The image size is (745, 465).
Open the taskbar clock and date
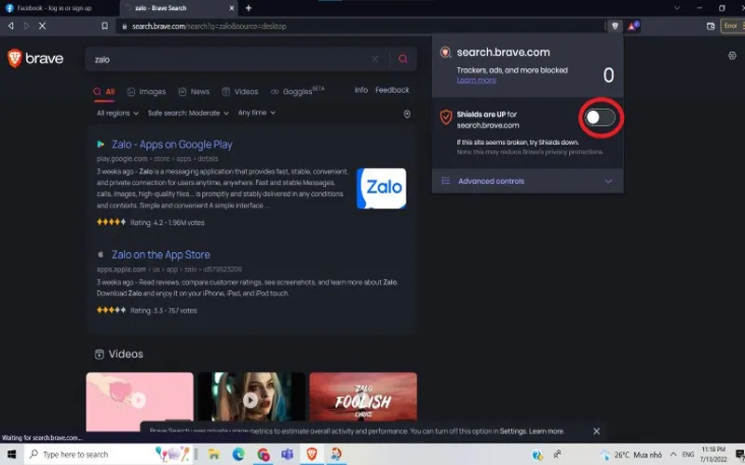[713, 454]
